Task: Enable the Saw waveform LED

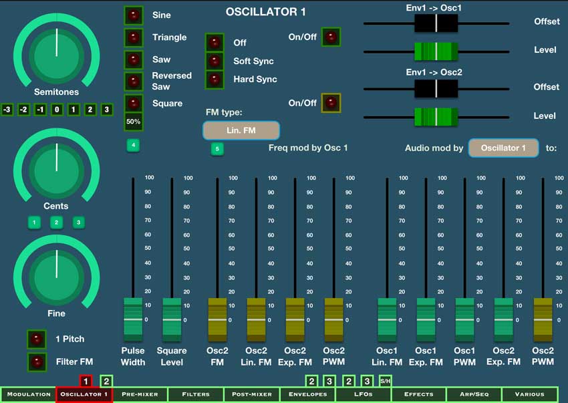Action: [134, 59]
